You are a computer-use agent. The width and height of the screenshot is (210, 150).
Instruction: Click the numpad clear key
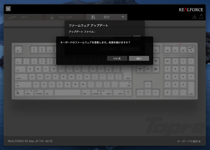(x=167, y=61)
